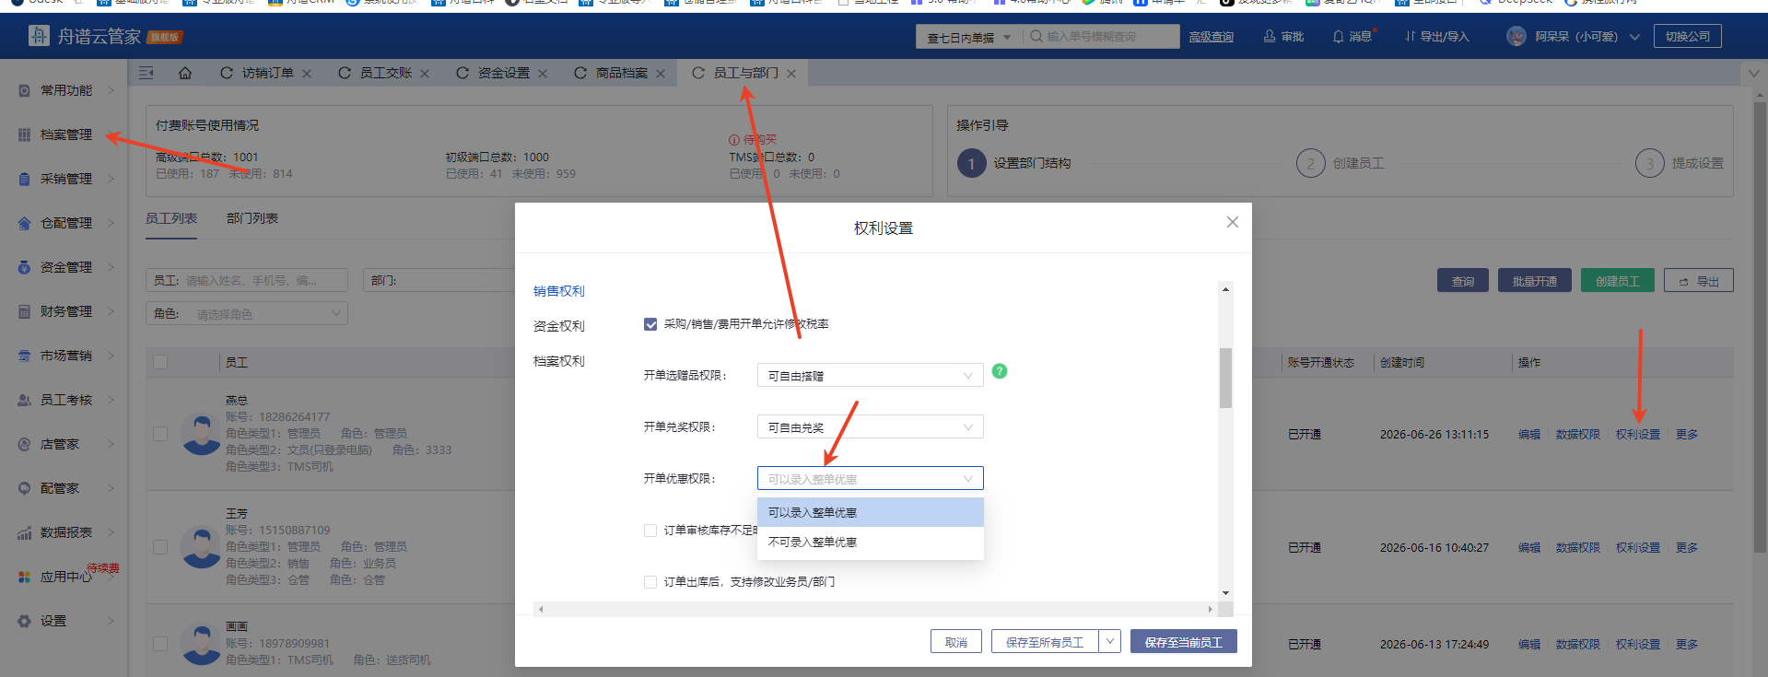The height and width of the screenshot is (677, 1768).
Task: Click the 资金管理 money bag icon
Action: 25,267
